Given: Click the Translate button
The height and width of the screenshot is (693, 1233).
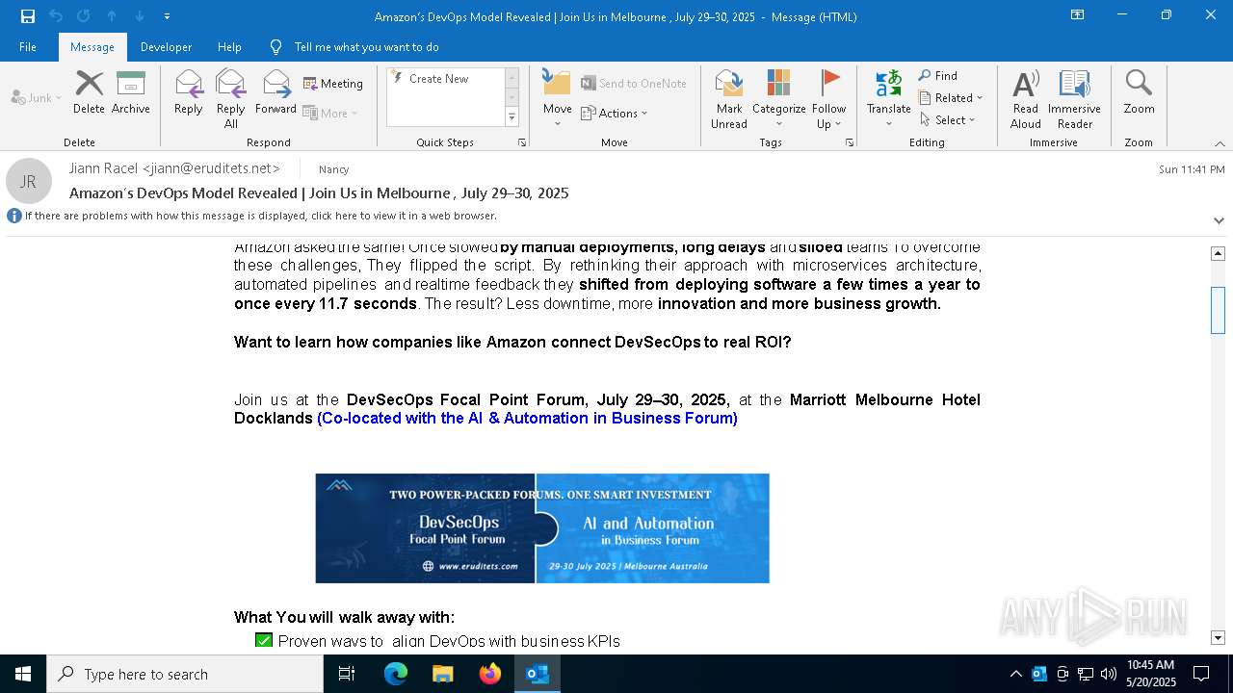Looking at the screenshot, I should [889, 99].
